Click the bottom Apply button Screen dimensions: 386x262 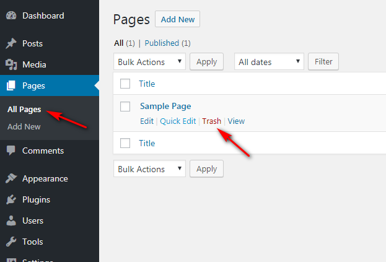point(206,169)
